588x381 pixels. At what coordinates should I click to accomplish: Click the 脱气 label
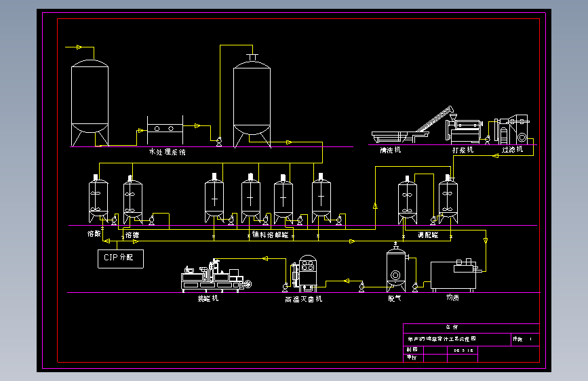pyautogui.click(x=395, y=298)
